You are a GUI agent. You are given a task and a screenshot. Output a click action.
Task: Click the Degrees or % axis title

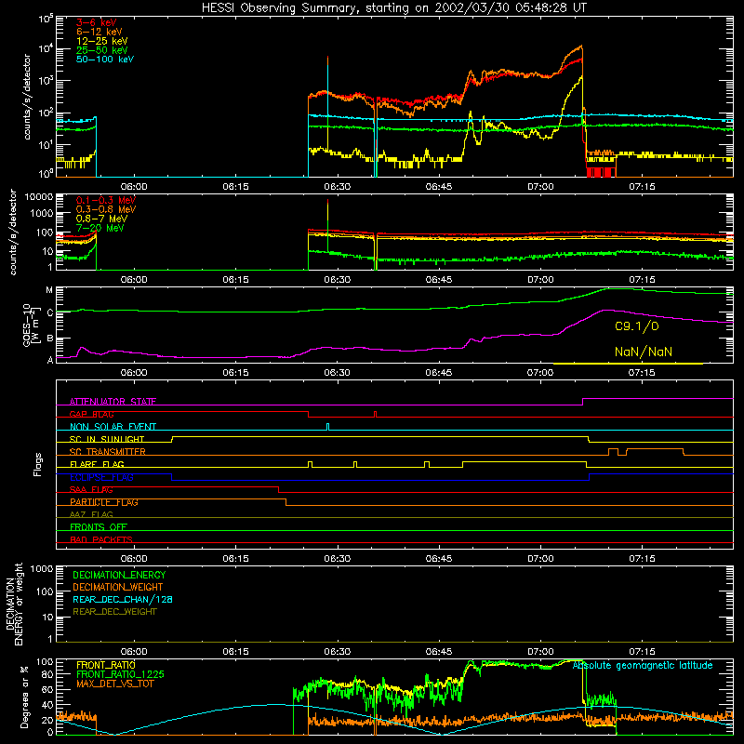tap(24, 697)
